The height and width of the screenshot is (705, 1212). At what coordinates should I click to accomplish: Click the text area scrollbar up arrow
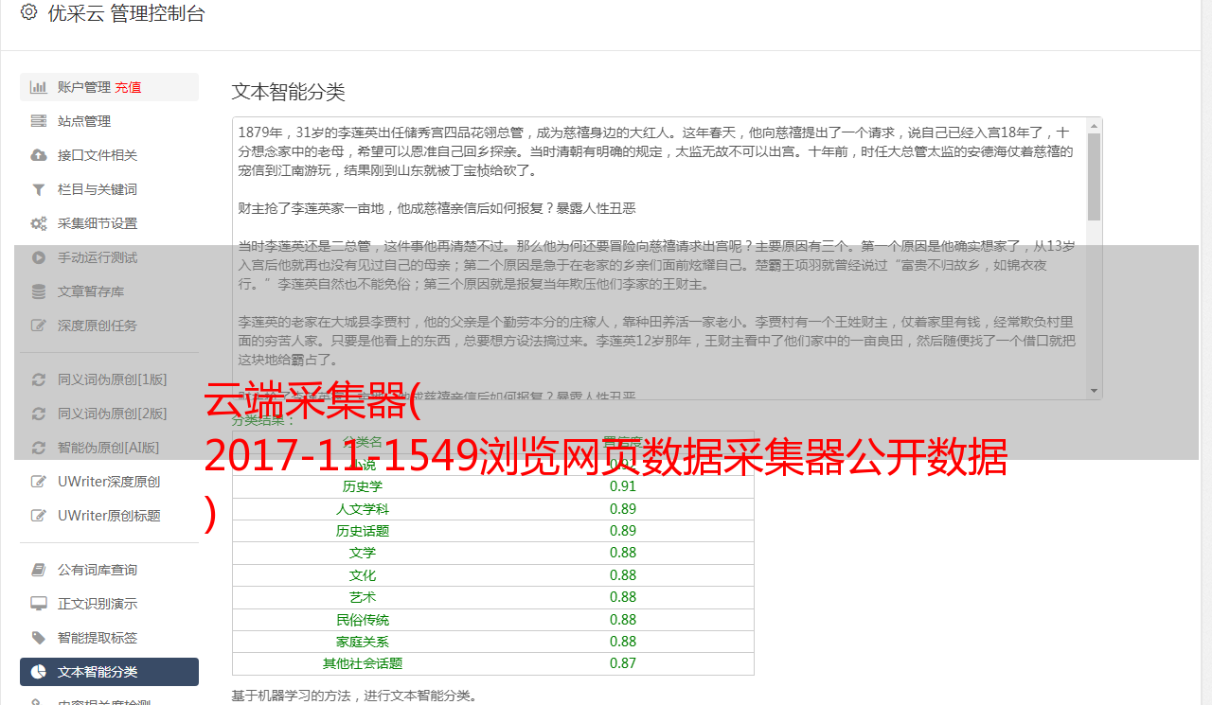coord(1095,125)
